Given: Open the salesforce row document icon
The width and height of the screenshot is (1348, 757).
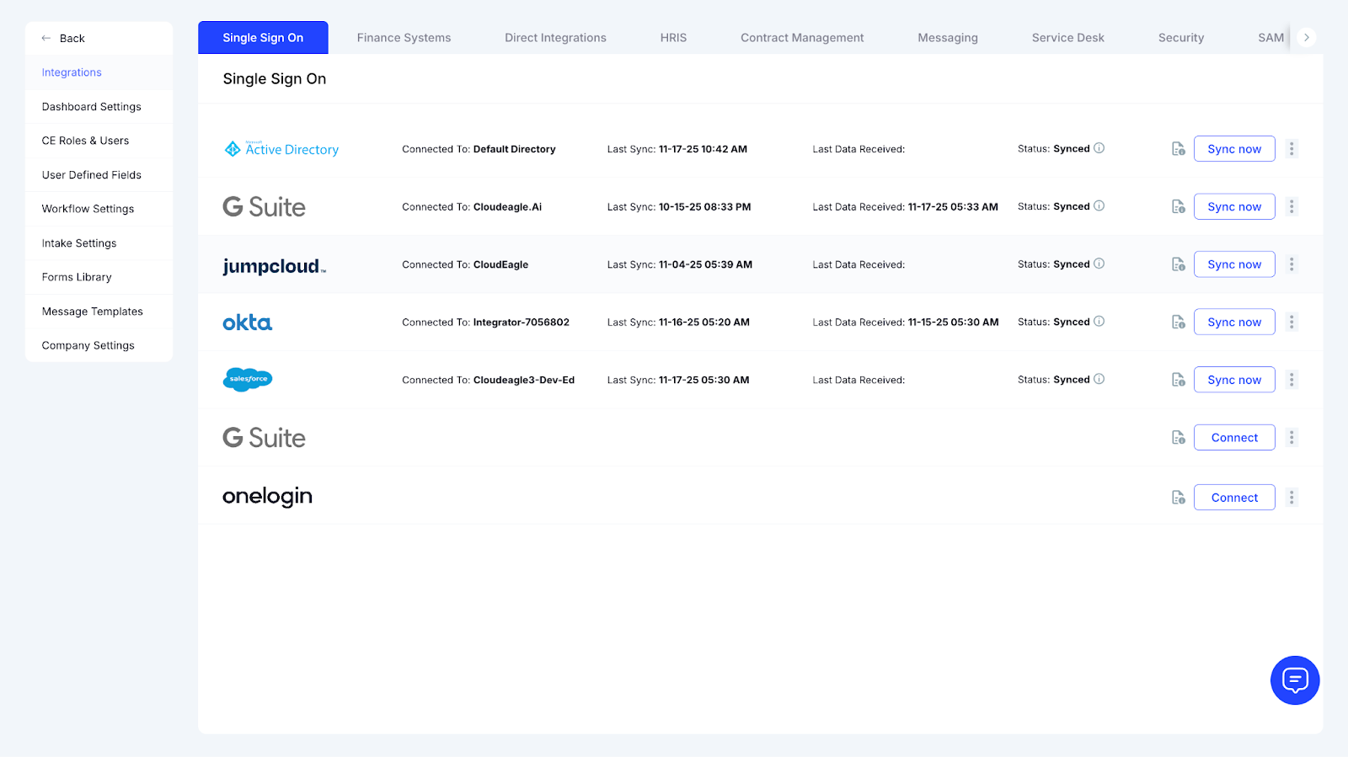Looking at the screenshot, I should coord(1179,380).
